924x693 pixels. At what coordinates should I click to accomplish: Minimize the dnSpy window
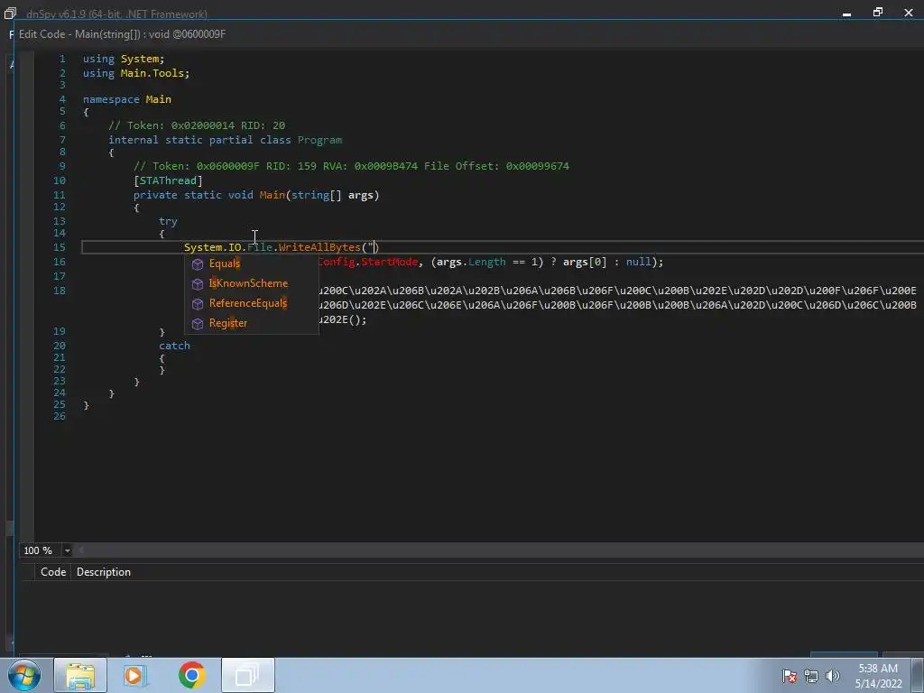coord(846,13)
